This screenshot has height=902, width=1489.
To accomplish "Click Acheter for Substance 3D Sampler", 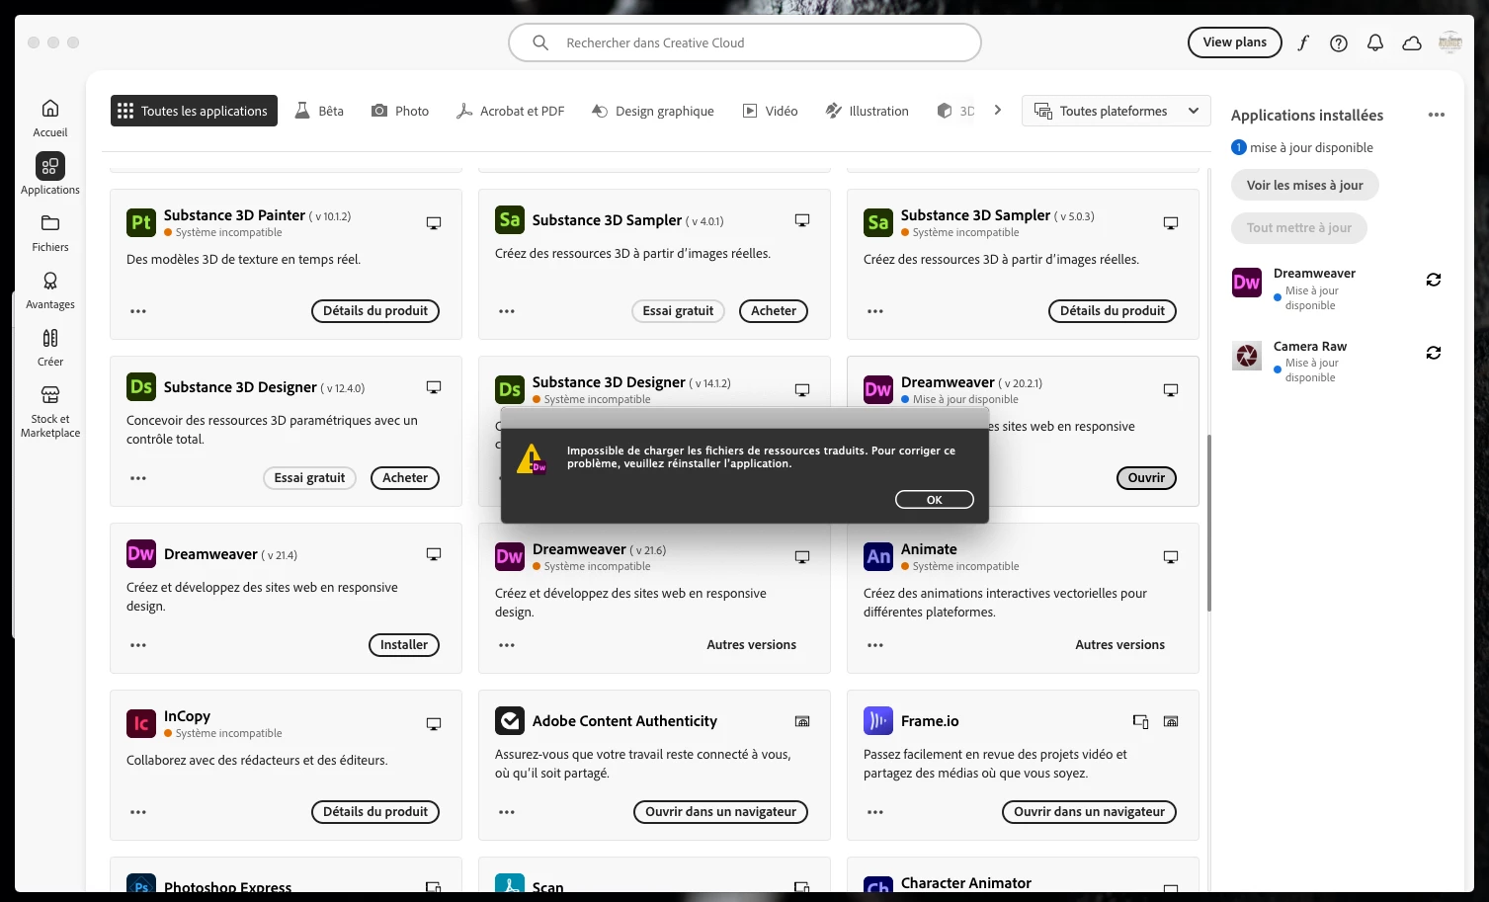I will point(774,311).
